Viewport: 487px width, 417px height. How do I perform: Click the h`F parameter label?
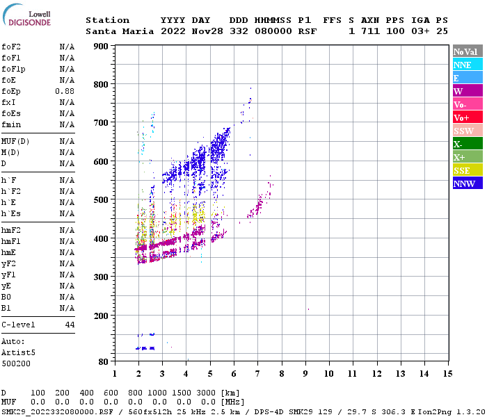tap(8, 180)
